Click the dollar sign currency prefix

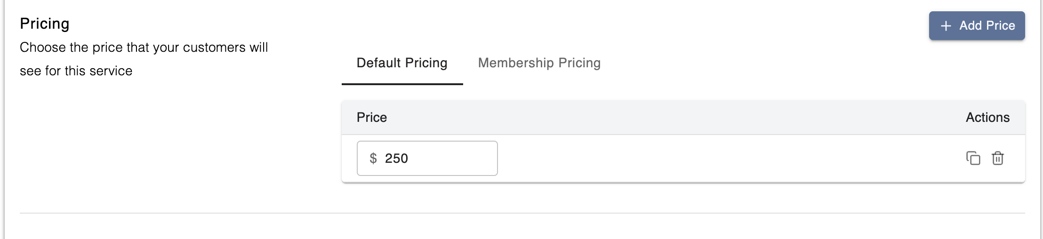pos(373,159)
